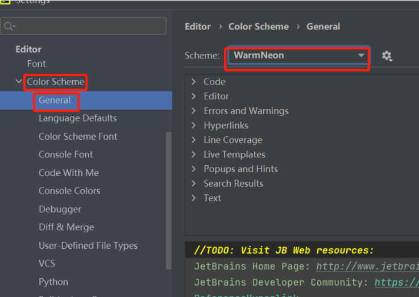The height and width of the screenshot is (297, 419).
Task: Click the Code row label
Action: point(214,82)
